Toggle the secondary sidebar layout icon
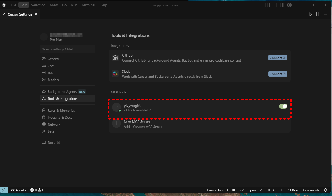 (x=282, y=5)
